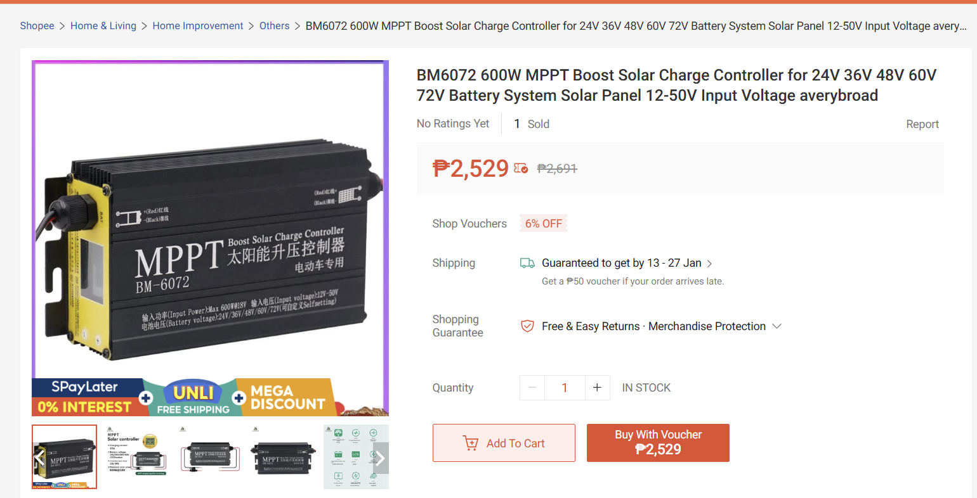This screenshot has height=498, width=977.
Task: Click the quantity input field
Action: (x=565, y=388)
